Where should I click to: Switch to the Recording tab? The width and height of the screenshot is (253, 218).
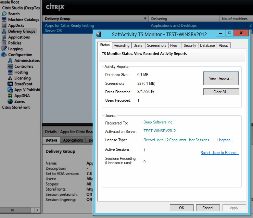tap(121, 45)
